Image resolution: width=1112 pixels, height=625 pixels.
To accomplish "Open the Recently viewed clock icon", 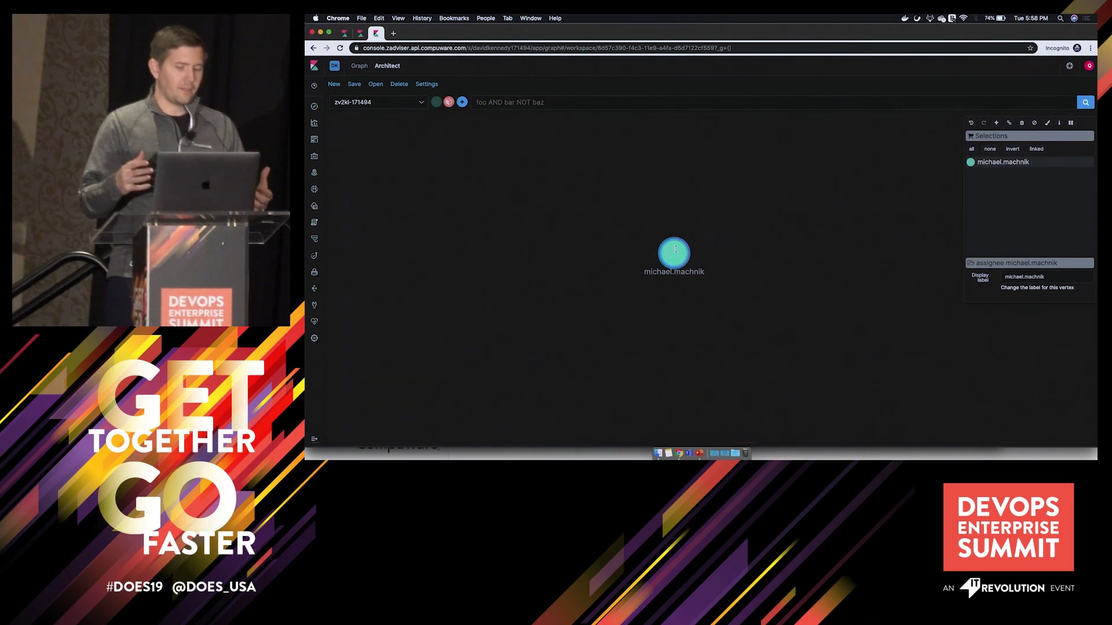I will coord(314,86).
